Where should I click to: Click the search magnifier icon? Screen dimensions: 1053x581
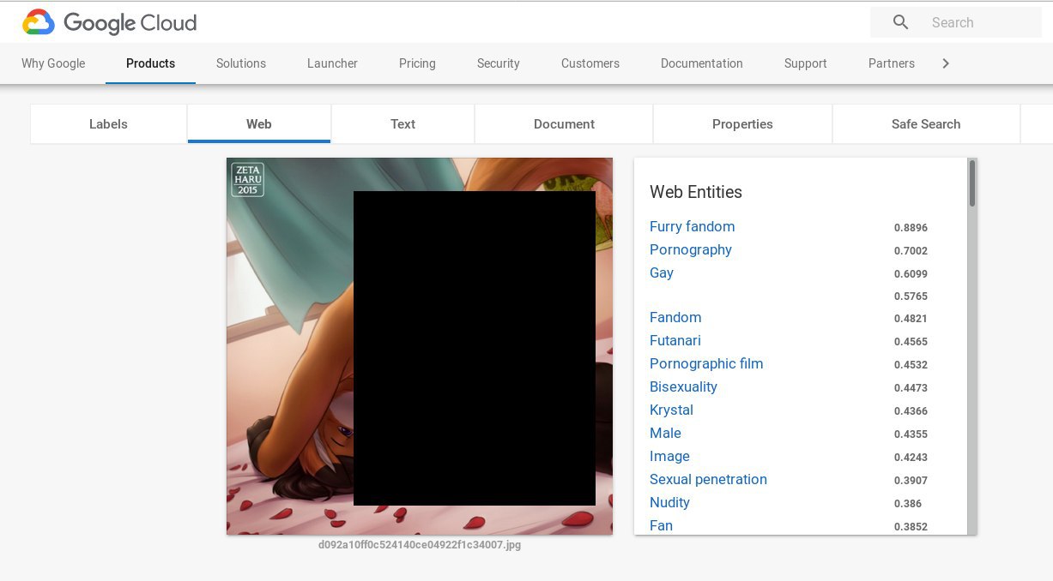pyautogui.click(x=900, y=22)
